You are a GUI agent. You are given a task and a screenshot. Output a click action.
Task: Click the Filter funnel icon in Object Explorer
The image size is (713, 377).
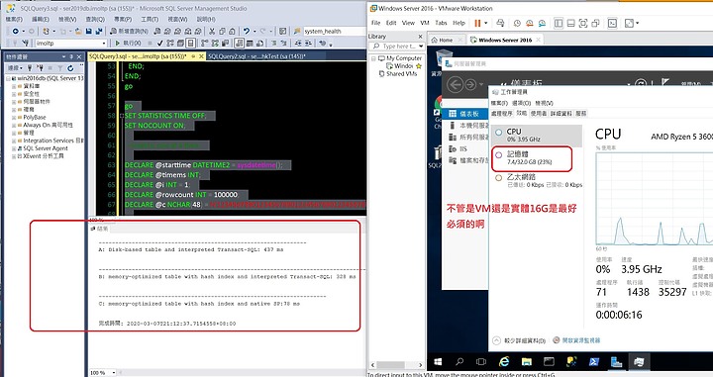(x=59, y=68)
